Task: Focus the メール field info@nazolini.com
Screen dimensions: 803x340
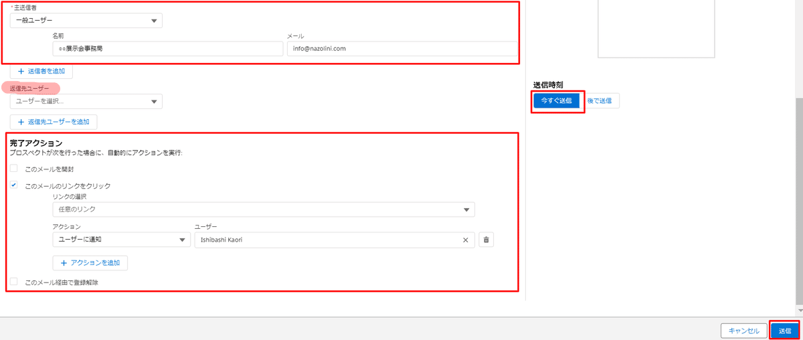Action: coord(401,49)
